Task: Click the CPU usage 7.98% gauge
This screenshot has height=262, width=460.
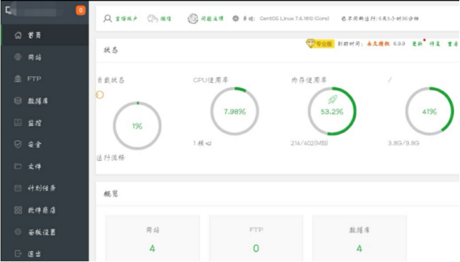Action: coord(234,111)
